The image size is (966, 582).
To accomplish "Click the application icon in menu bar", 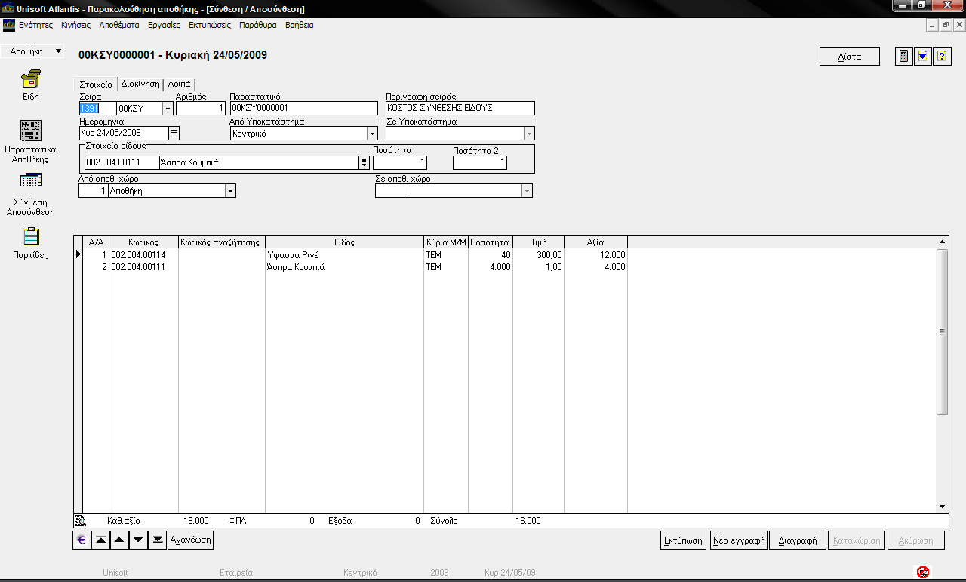I will pos(9,25).
